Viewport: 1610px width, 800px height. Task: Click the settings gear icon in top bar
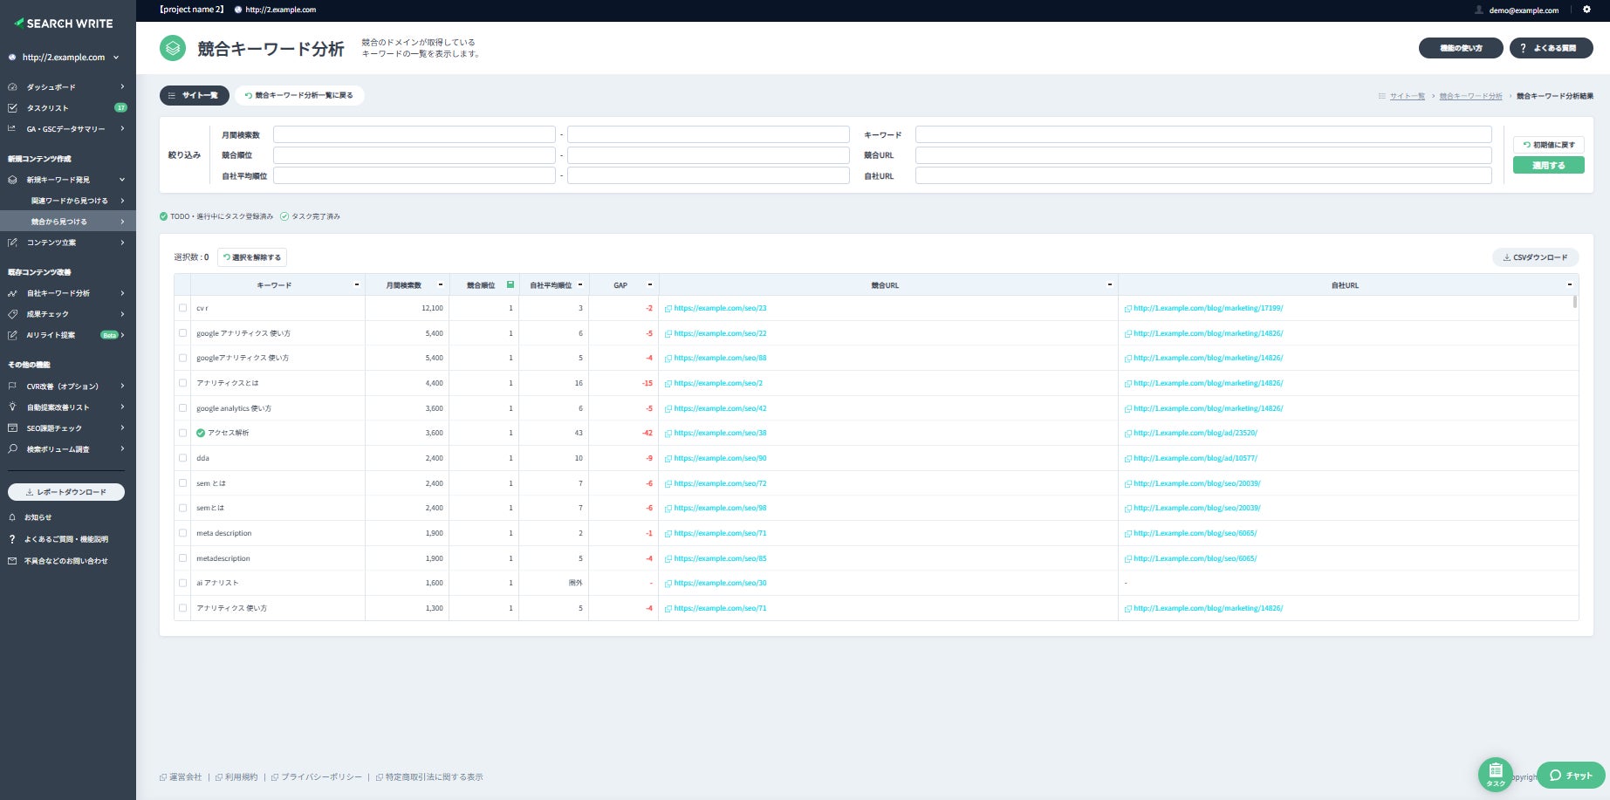1586,10
